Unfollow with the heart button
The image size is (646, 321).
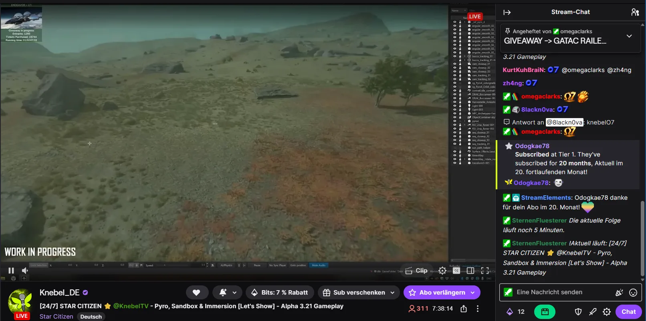click(x=196, y=293)
